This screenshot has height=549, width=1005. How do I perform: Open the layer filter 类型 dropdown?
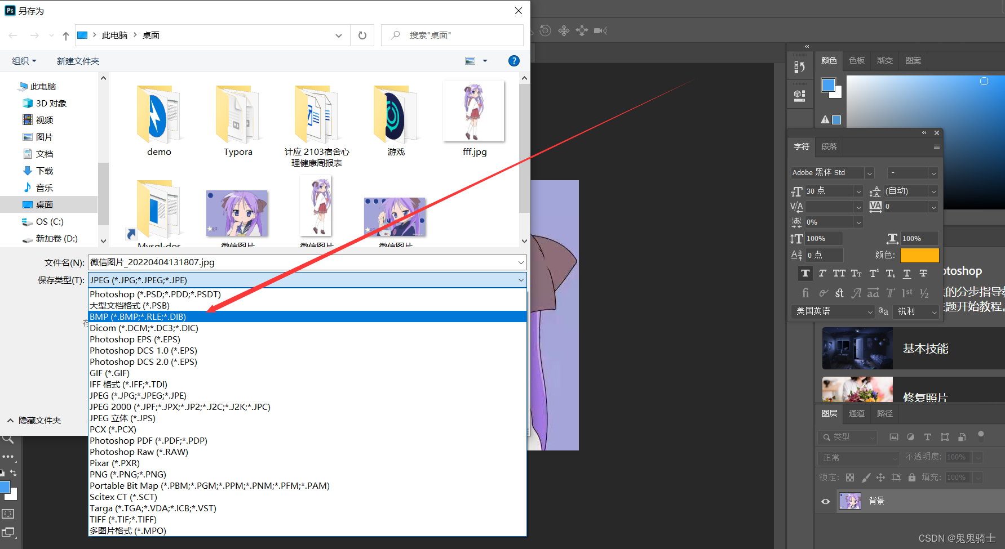(848, 437)
